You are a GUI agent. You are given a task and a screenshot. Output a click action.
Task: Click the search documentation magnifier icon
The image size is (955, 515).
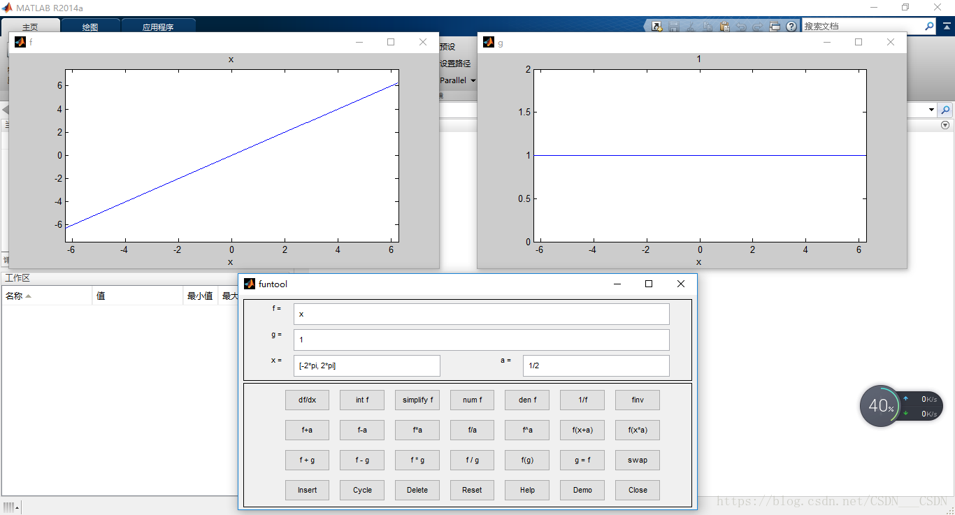[929, 26]
